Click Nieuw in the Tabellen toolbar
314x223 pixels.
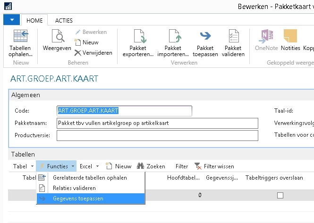click(119, 166)
